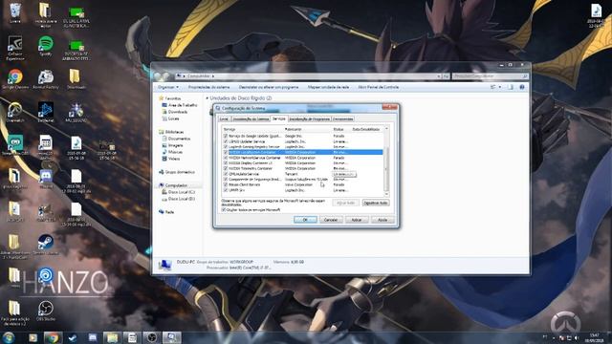Switch to the Geral tab
The width and height of the screenshot is (612, 344).
click(224, 118)
